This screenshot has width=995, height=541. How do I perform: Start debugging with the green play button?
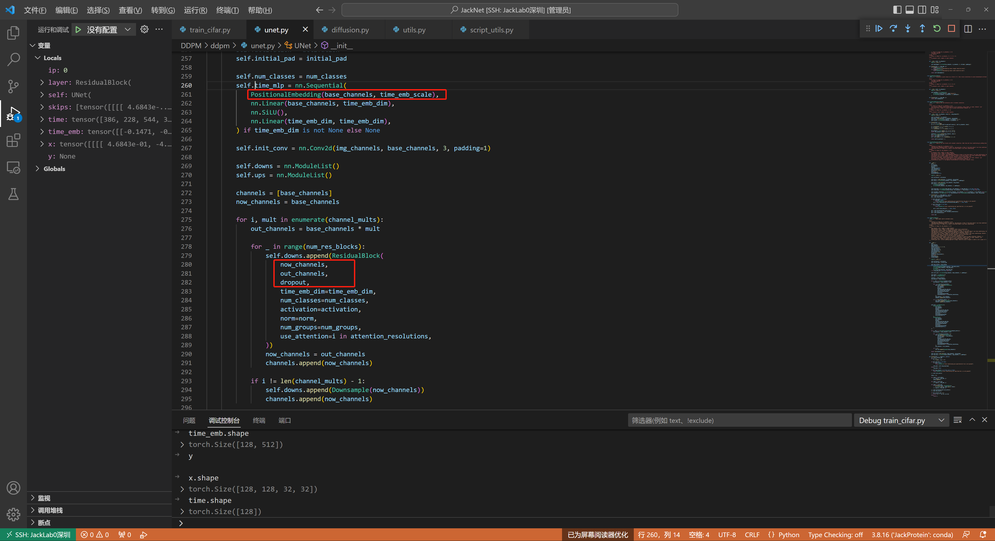(79, 29)
